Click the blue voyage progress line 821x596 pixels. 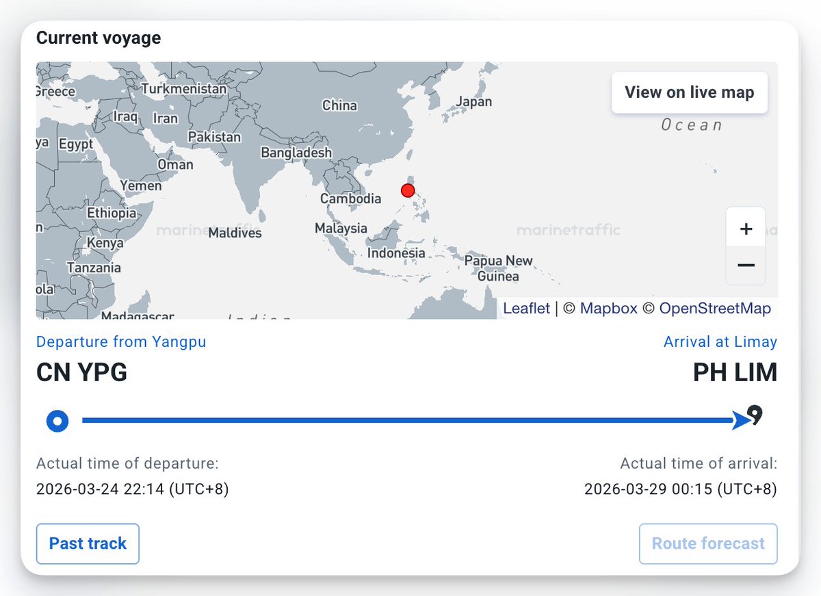pos(409,421)
